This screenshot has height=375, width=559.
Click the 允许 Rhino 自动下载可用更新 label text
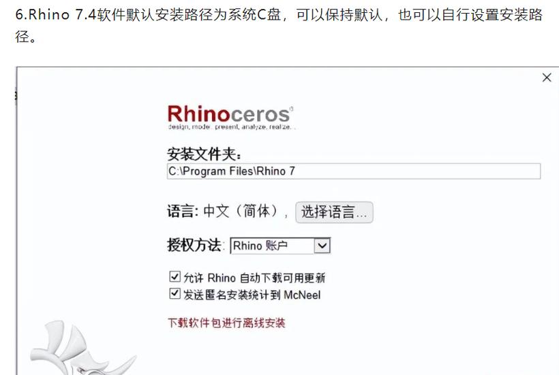pyautogui.click(x=254, y=278)
